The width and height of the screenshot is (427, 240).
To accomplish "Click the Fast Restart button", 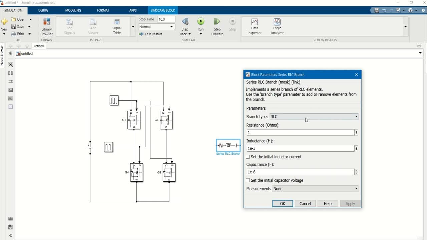I will (x=150, y=34).
